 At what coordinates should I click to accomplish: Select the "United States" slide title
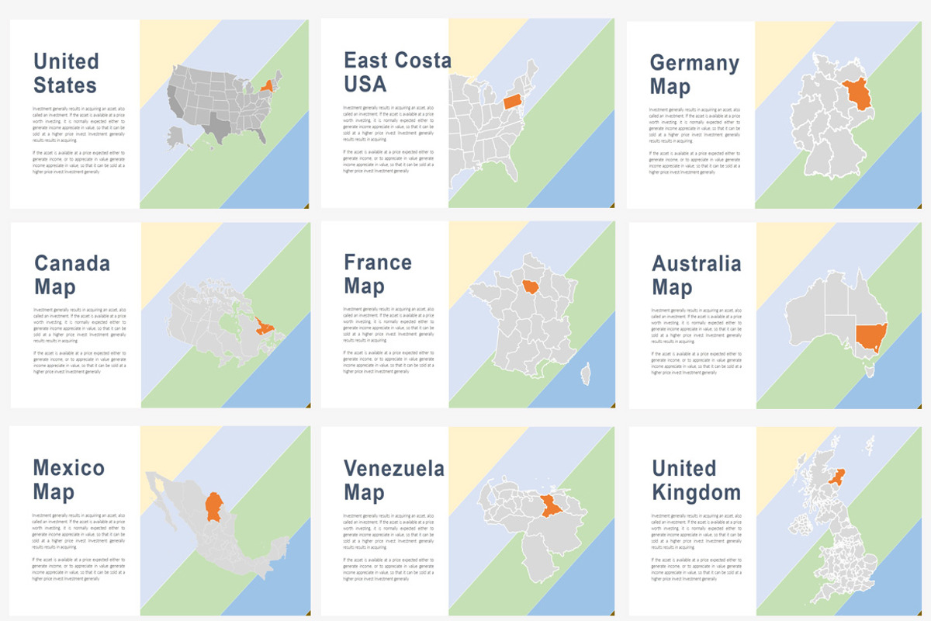66,73
